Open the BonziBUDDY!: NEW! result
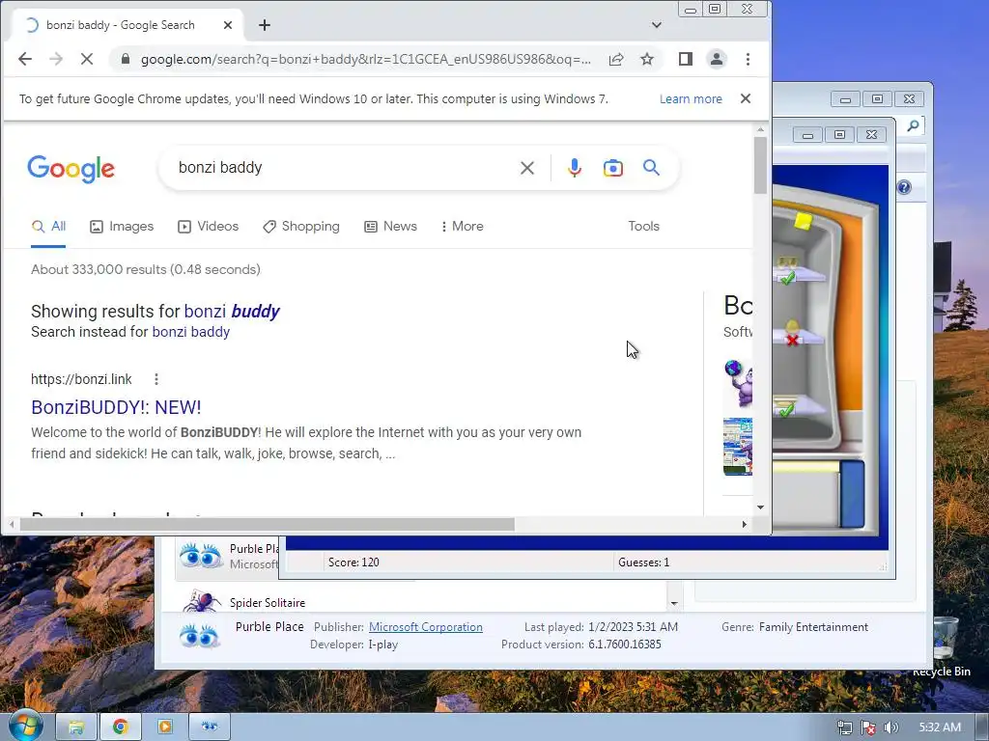The height and width of the screenshot is (741, 989). (x=116, y=408)
